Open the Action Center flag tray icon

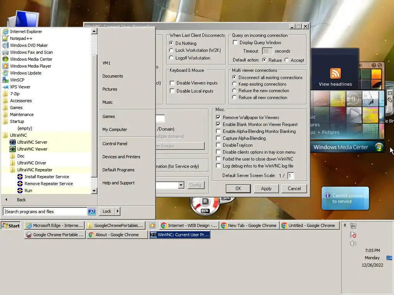(353, 235)
